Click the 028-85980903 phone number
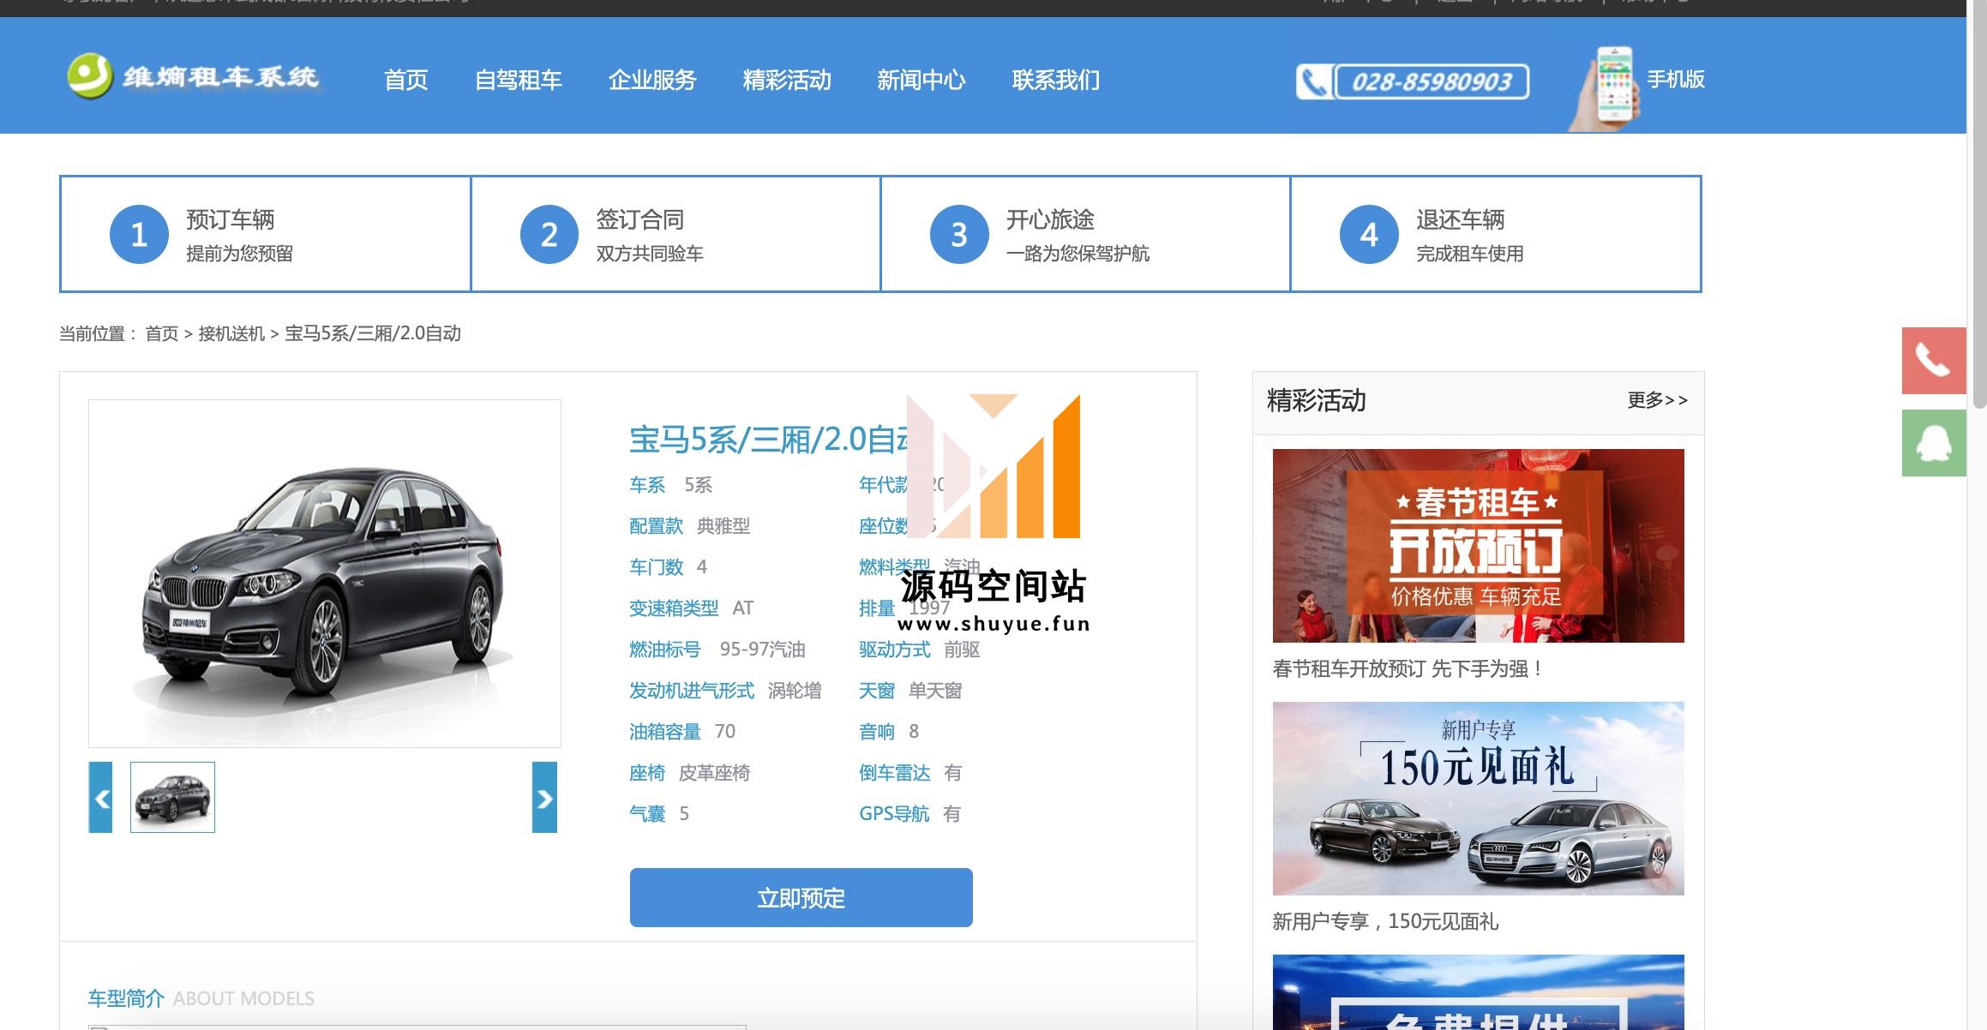Screen dimensions: 1987x1030 (1432, 82)
